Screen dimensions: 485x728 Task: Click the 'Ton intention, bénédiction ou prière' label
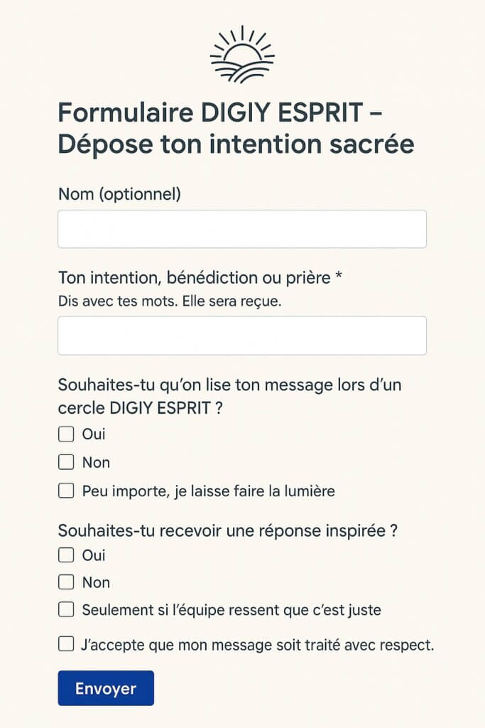(x=195, y=278)
